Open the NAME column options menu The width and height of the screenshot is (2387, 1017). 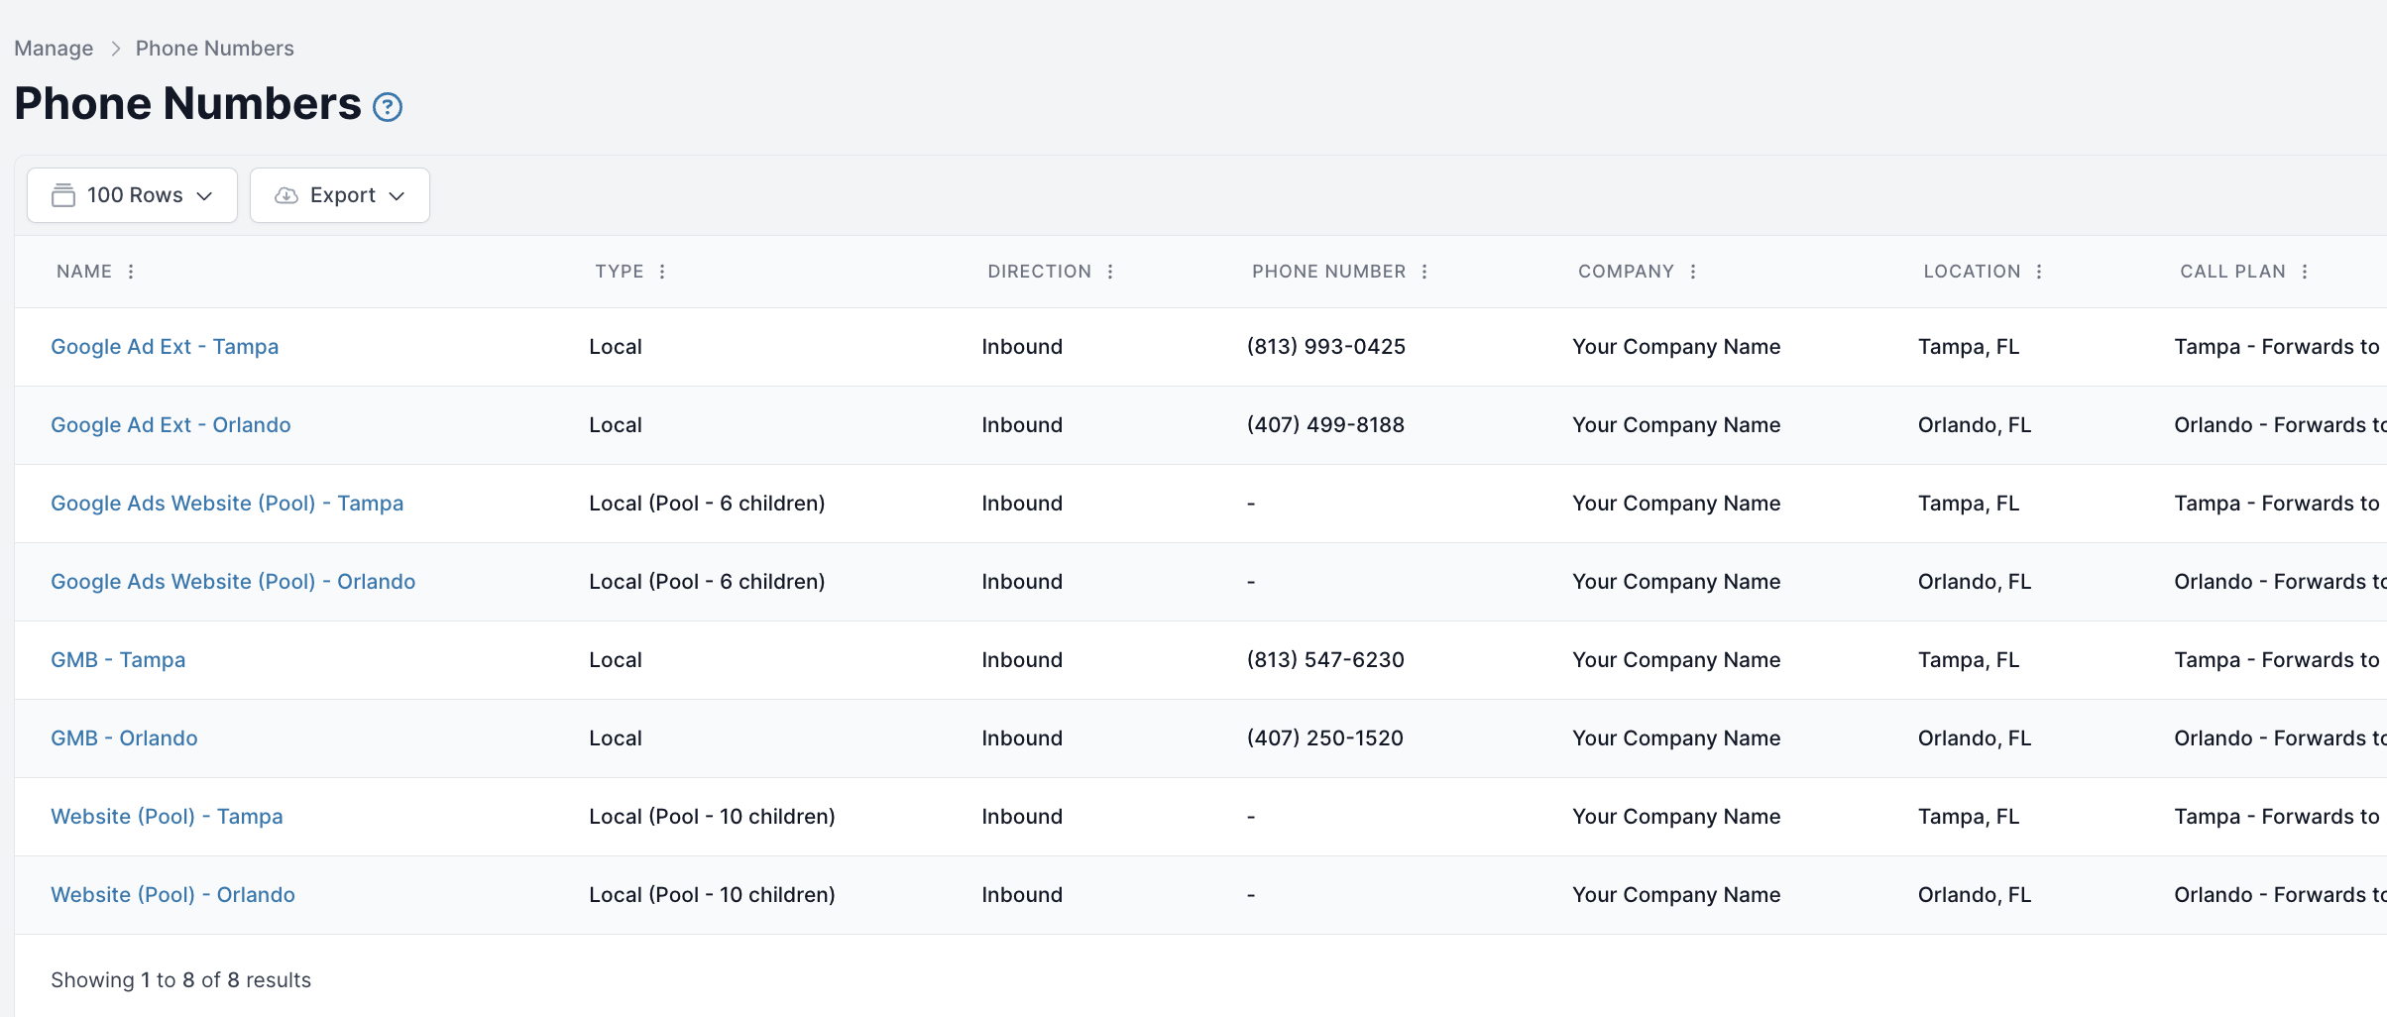(x=133, y=271)
